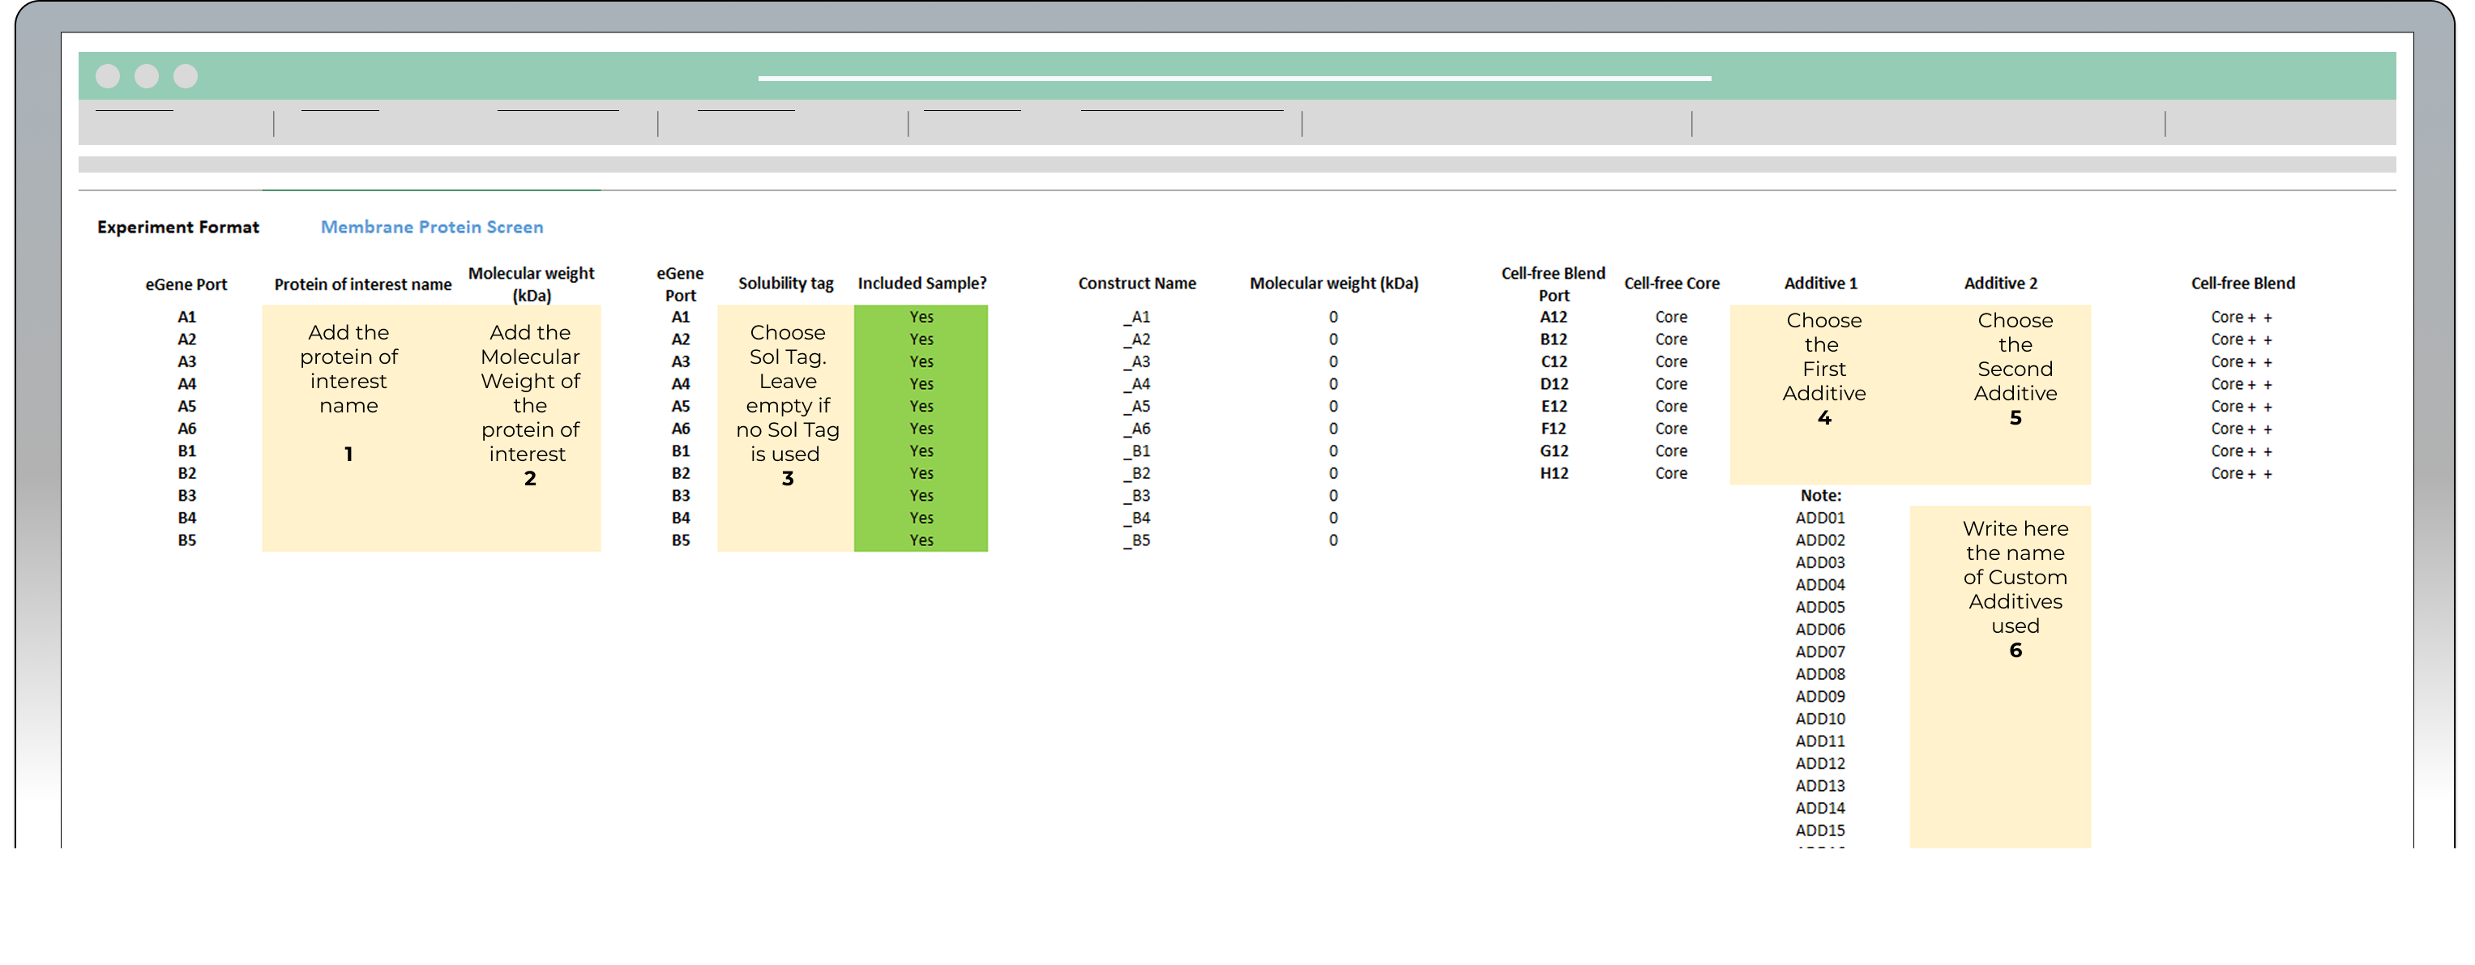Select the _A1 construct name cell
Screen dimensions: 2475x965
[1137, 317]
